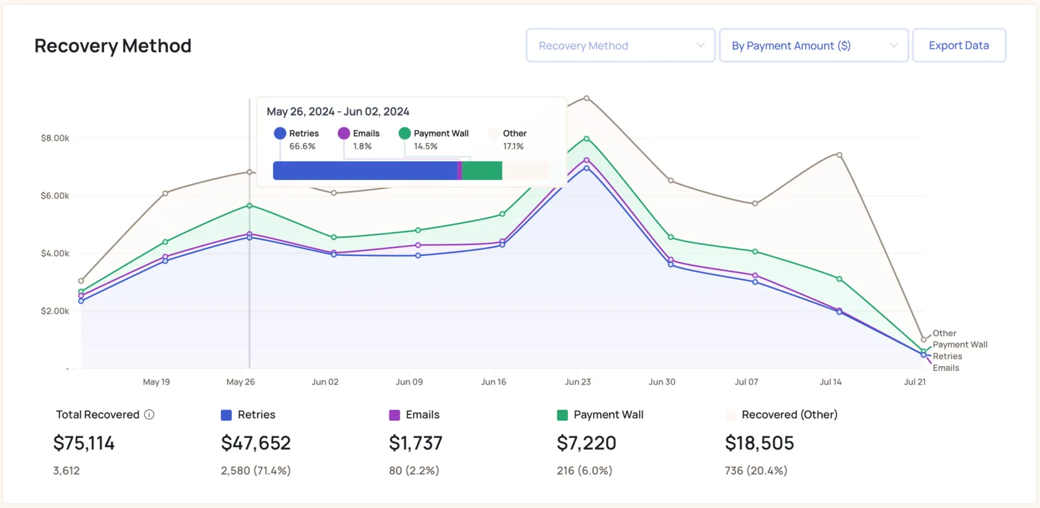Click the Other series point at the Jun 23 peak
The image size is (1040, 508).
point(586,98)
